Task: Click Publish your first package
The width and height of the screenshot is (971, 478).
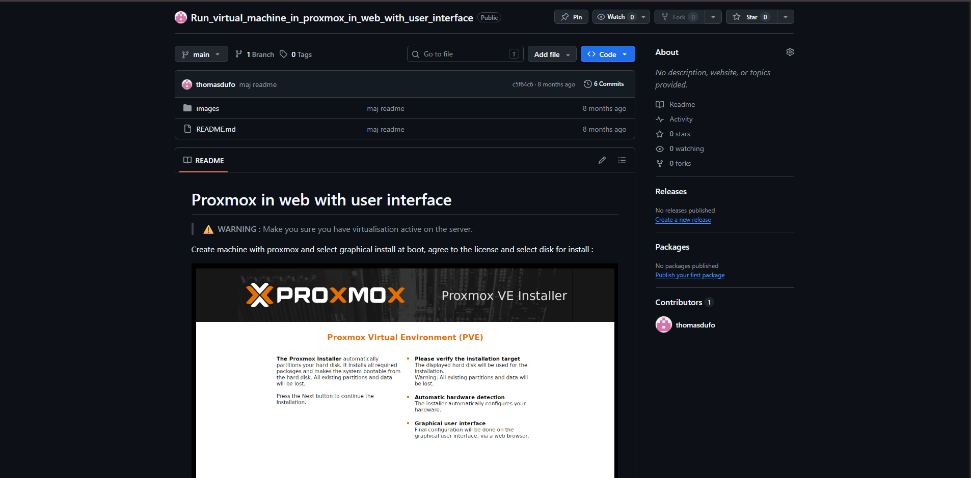Action: pos(690,275)
